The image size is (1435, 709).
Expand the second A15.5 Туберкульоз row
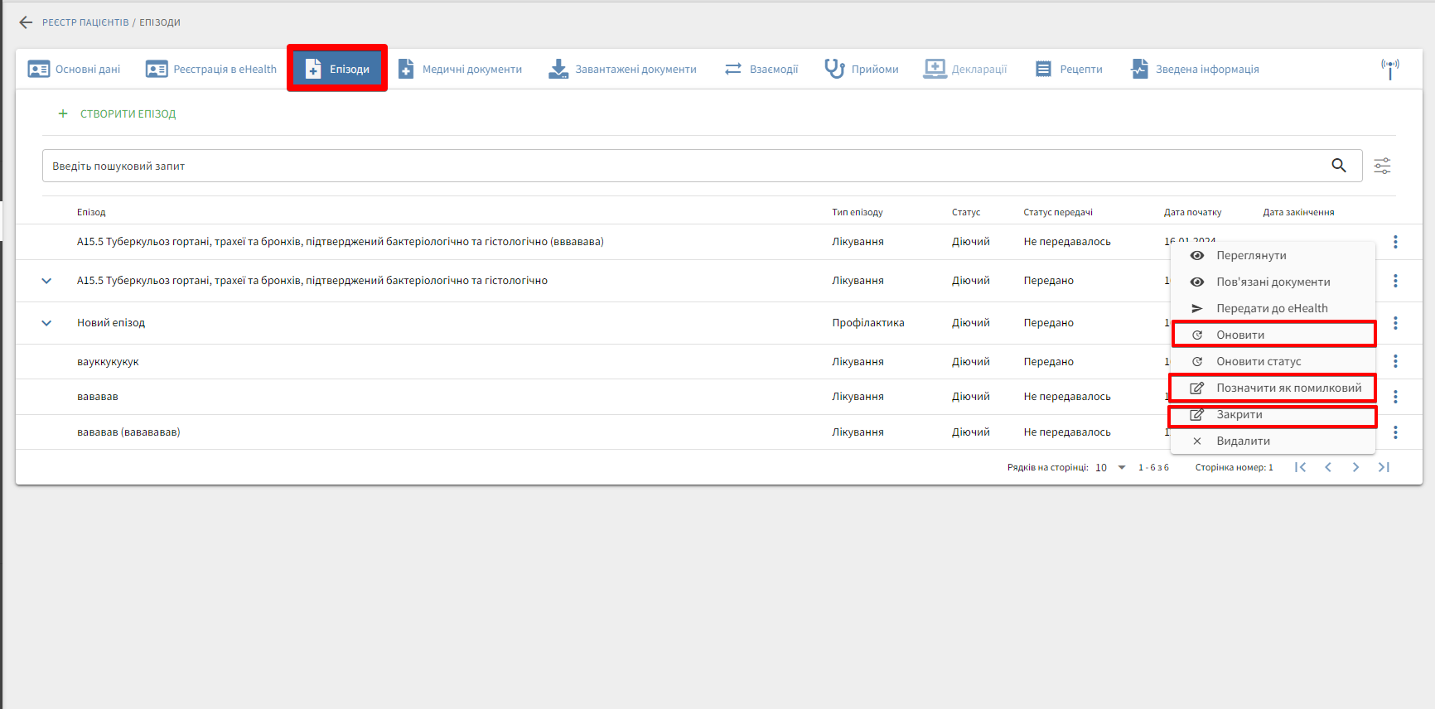46,281
